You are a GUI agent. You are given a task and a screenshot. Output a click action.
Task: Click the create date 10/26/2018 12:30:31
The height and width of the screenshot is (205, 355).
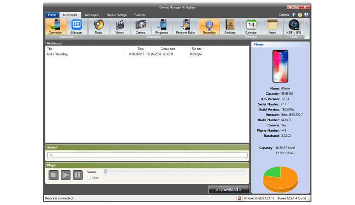pos(160,54)
